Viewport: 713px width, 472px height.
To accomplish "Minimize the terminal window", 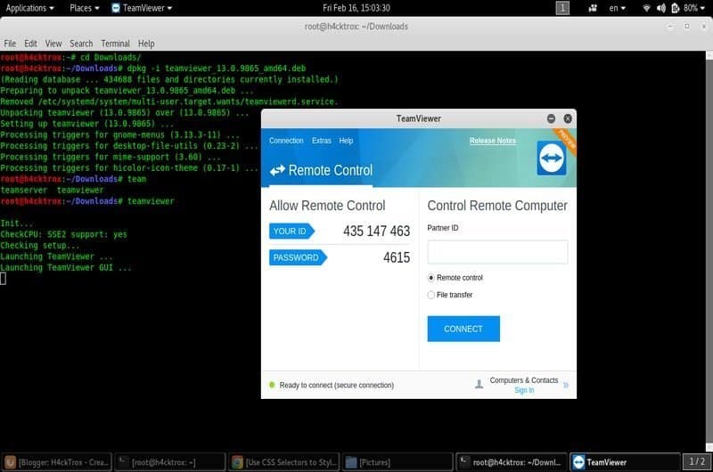I will click(x=670, y=27).
